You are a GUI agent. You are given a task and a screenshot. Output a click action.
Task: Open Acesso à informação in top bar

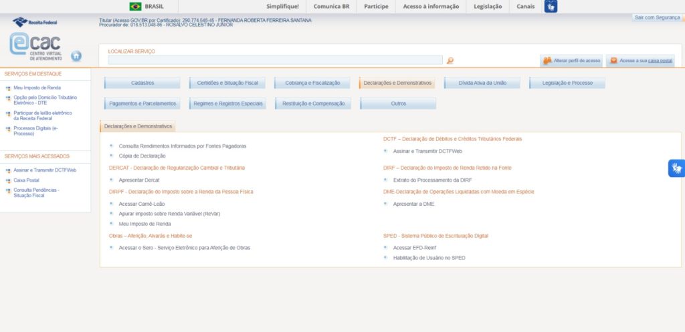(x=431, y=7)
